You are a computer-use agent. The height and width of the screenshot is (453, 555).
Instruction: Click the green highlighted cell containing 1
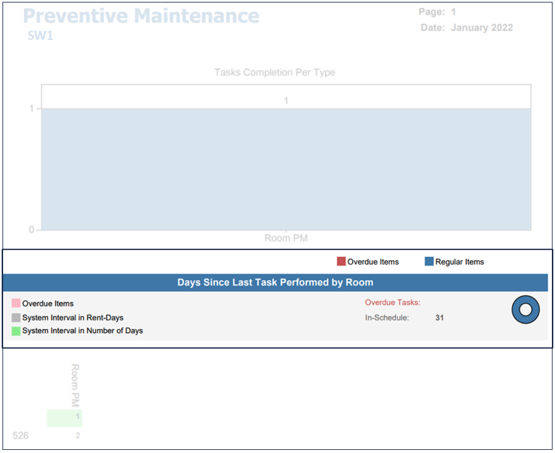click(65, 418)
